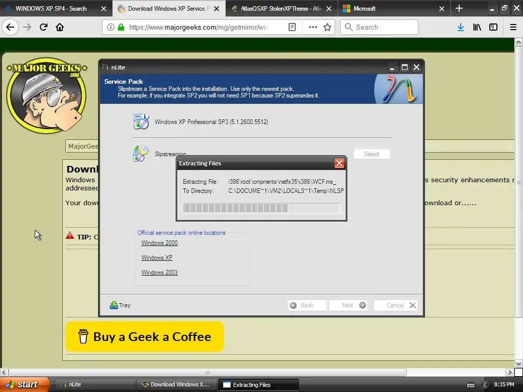Open the downloads arrow panel
The height and width of the screenshot is (392, 523).
coord(461,27)
